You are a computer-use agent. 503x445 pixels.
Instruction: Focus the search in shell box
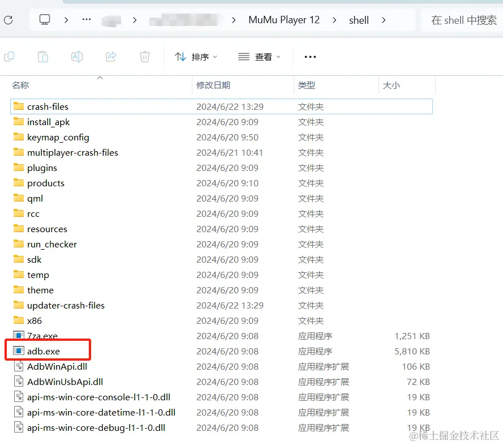463,20
